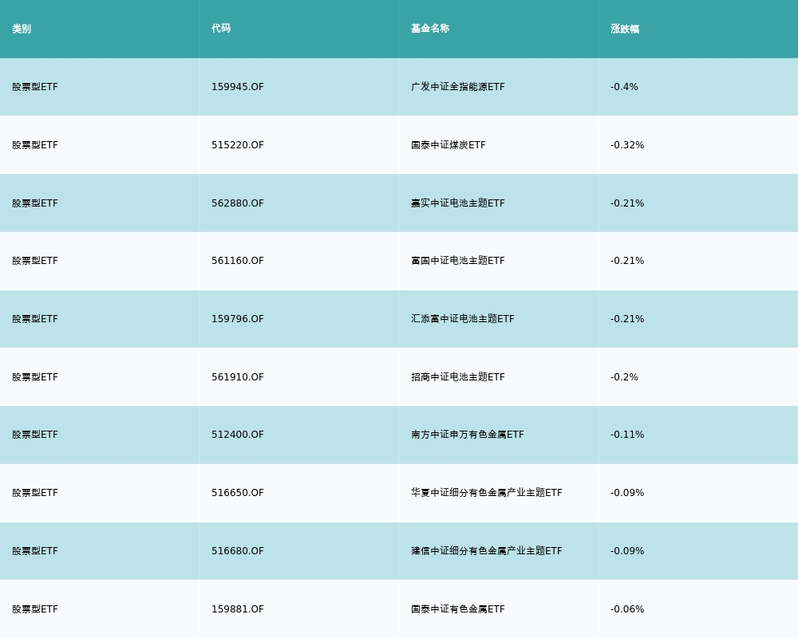The image size is (798, 638).
Task: Select fund code 515220.OF
Action: coord(238,145)
